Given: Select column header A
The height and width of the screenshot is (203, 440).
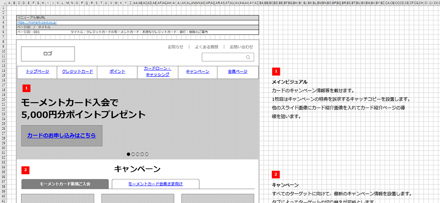Looking at the screenshot, I should click(x=9, y=3).
